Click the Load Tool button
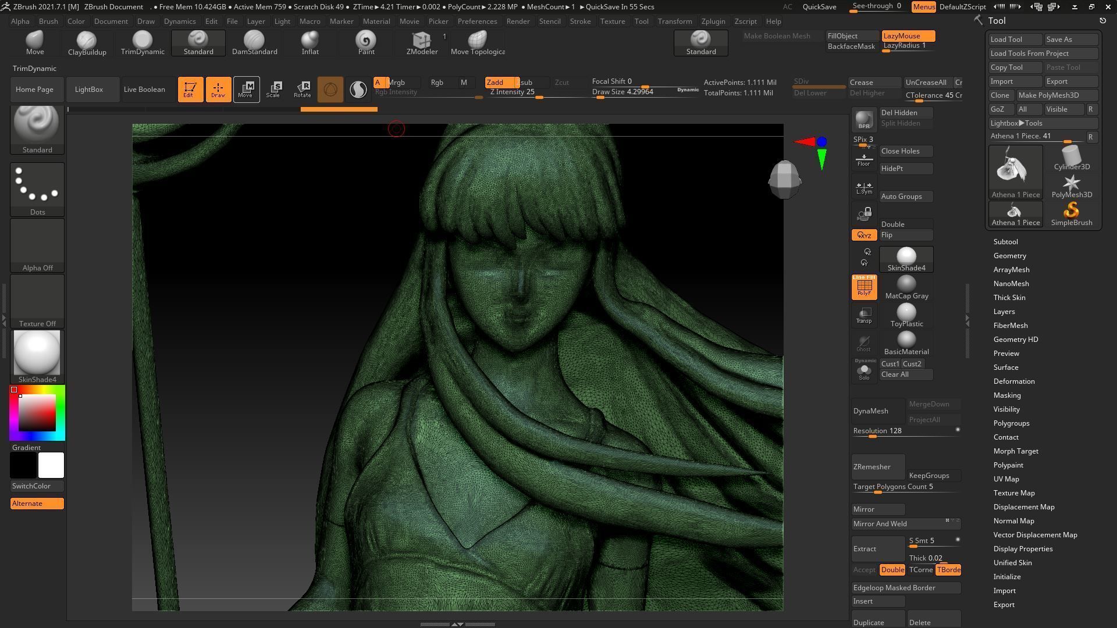 point(1015,40)
